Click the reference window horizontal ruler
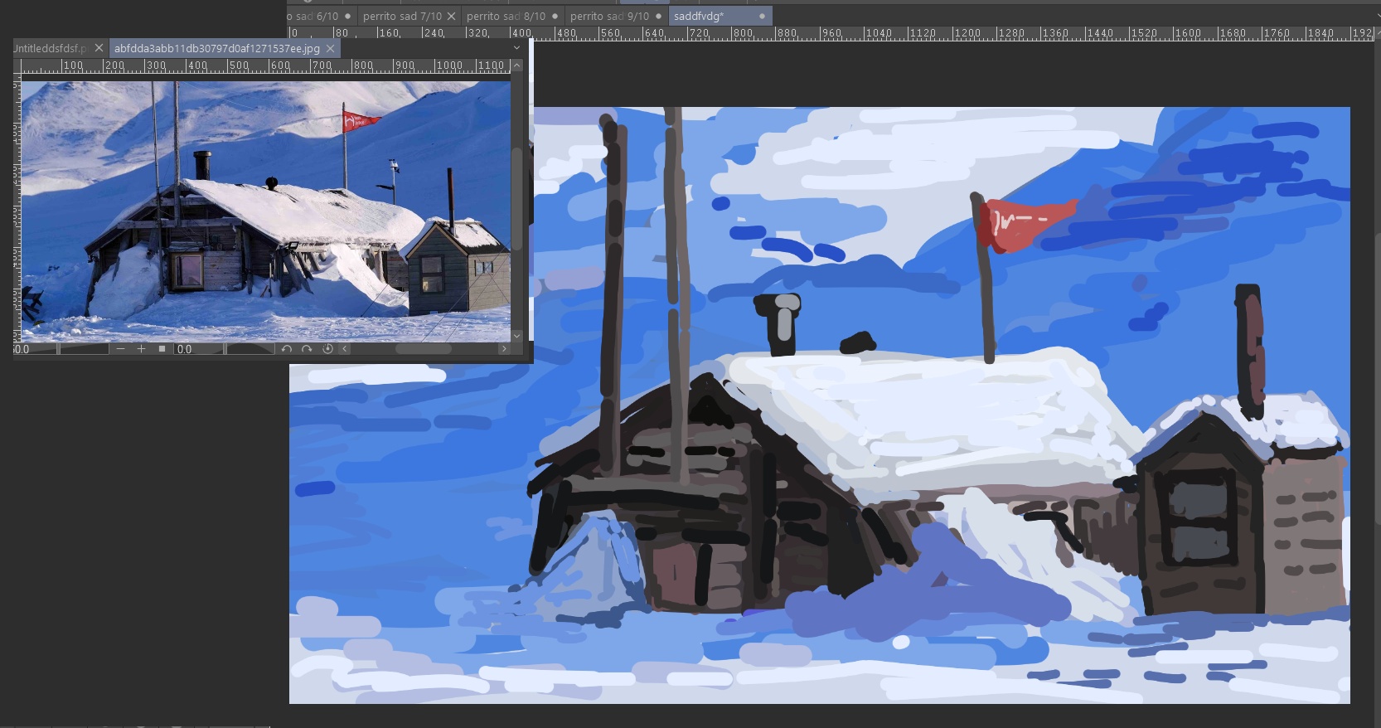This screenshot has width=1381, height=728. point(265,66)
